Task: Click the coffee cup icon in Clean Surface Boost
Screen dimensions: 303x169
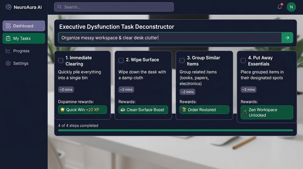Action: [x=123, y=110]
